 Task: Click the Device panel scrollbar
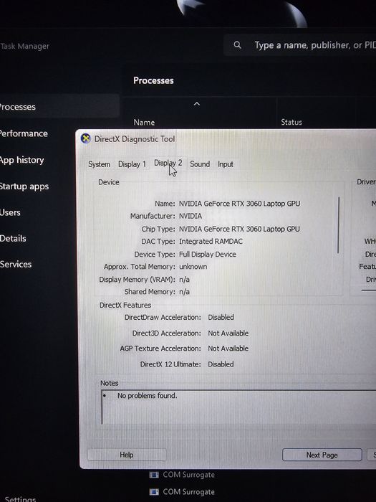point(338,225)
